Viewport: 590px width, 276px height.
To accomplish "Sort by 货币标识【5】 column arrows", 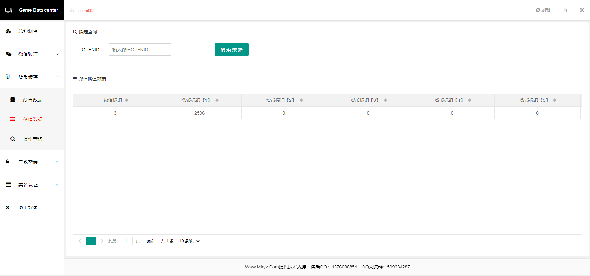I will click(554, 100).
